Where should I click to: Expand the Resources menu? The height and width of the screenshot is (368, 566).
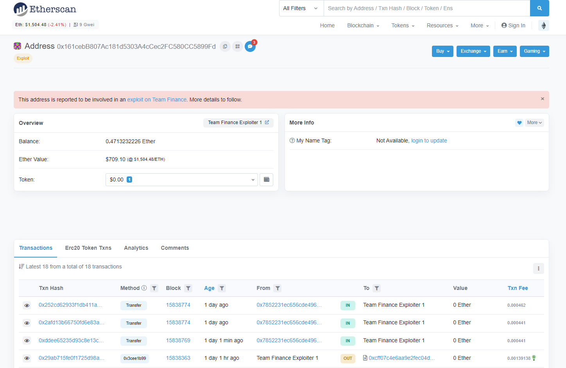point(442,25)
